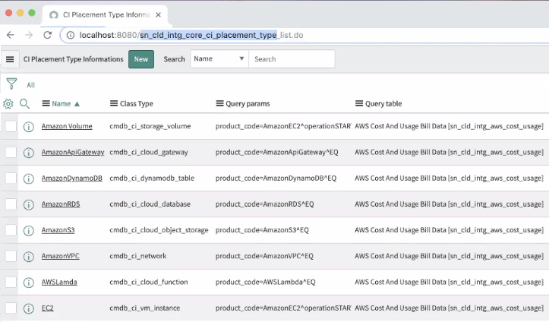549x322 pixels.
Task: View site information icon in address bar
Action: pos(71,36)
